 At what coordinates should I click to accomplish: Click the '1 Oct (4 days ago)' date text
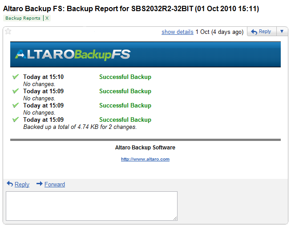click(x=219, y=32)
